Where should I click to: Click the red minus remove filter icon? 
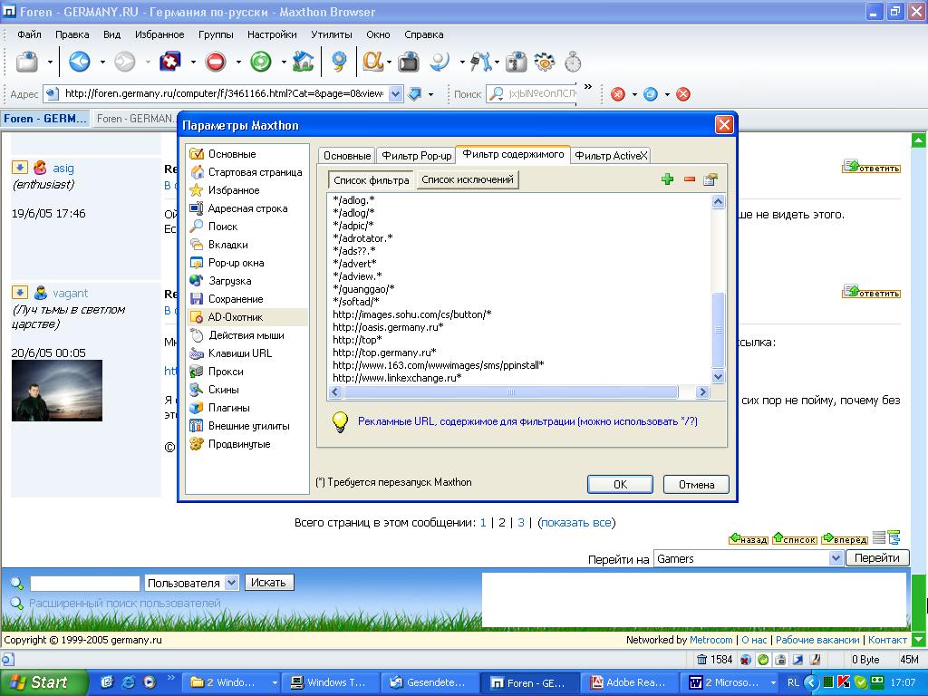tap(690, 179)
